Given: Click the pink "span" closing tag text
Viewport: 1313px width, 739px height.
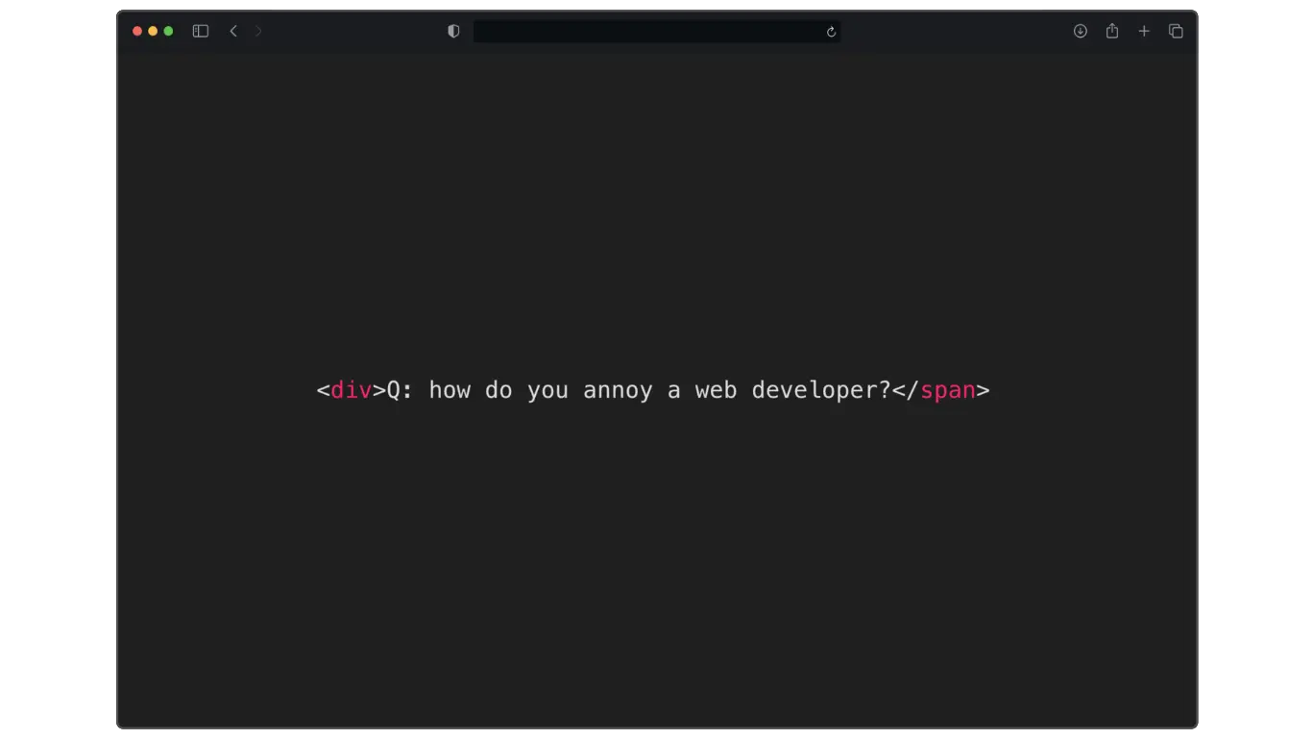Looking at the screenshot, I should click(x=948, y=391).
